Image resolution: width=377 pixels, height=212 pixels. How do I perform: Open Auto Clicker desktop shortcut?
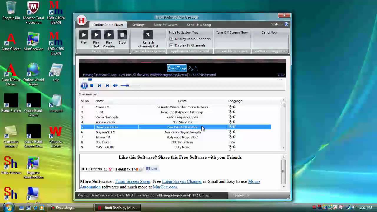pyautogui.click(x=11, y=42)
